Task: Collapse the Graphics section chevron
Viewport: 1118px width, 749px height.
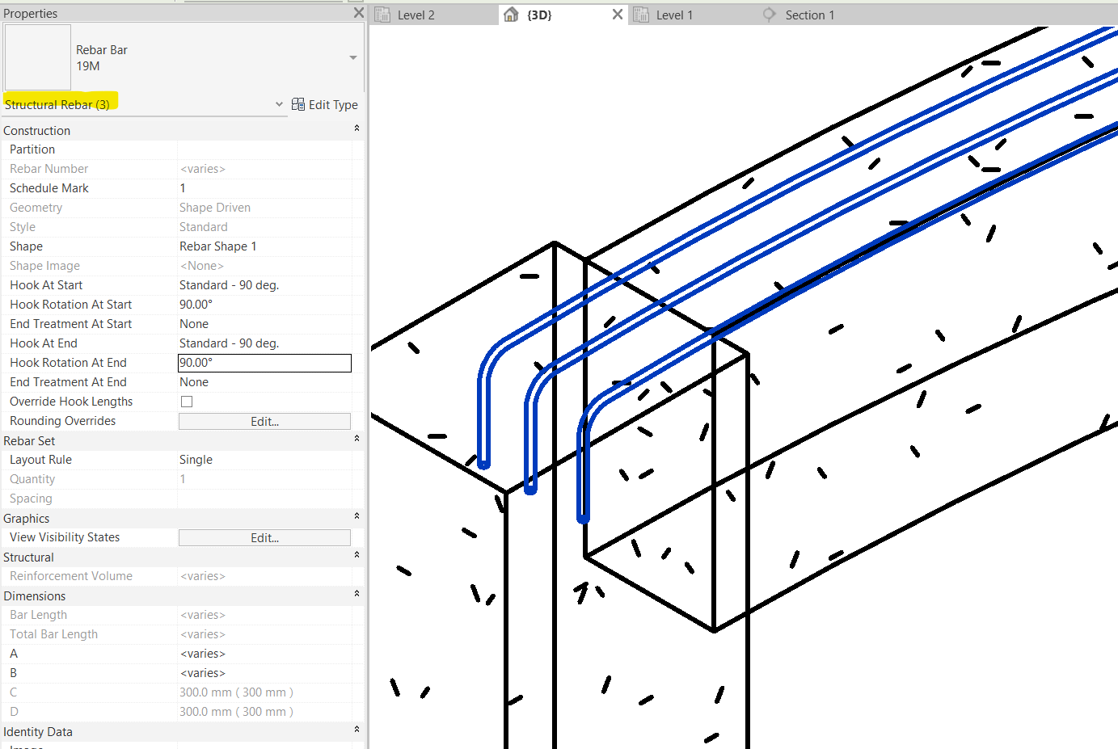Action: [x=356, y=515]
